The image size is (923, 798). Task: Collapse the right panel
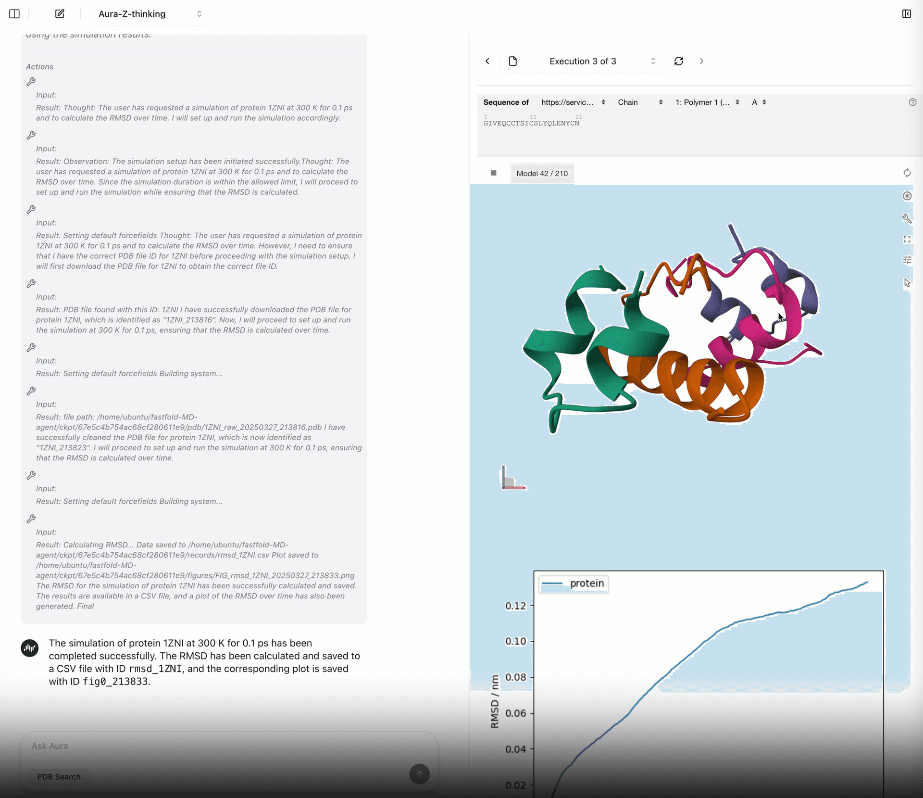907,14
